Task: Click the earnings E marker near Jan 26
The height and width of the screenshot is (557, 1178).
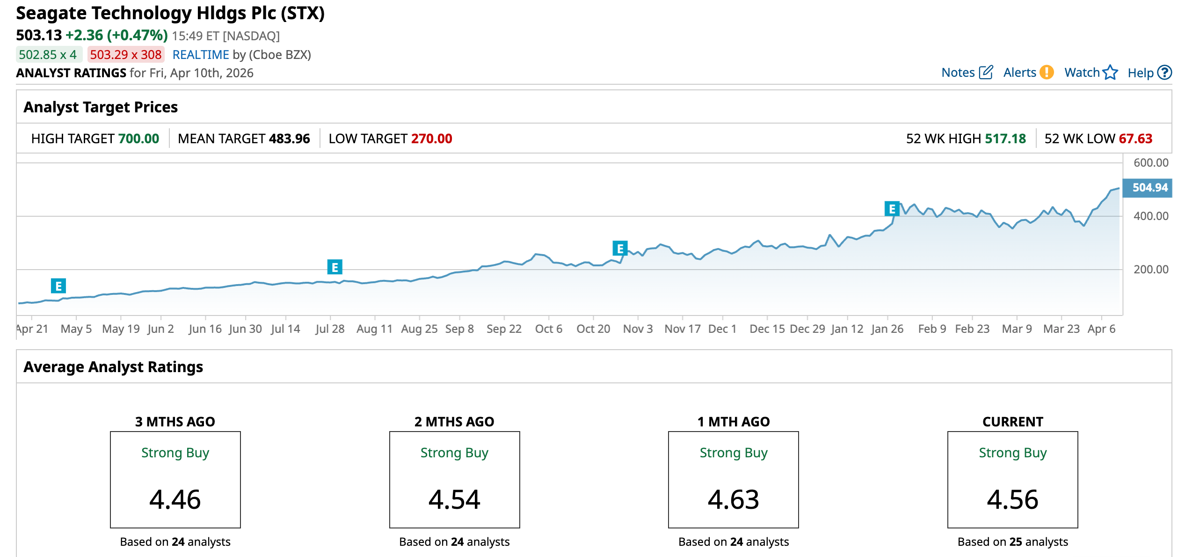Action: point(892,209)
